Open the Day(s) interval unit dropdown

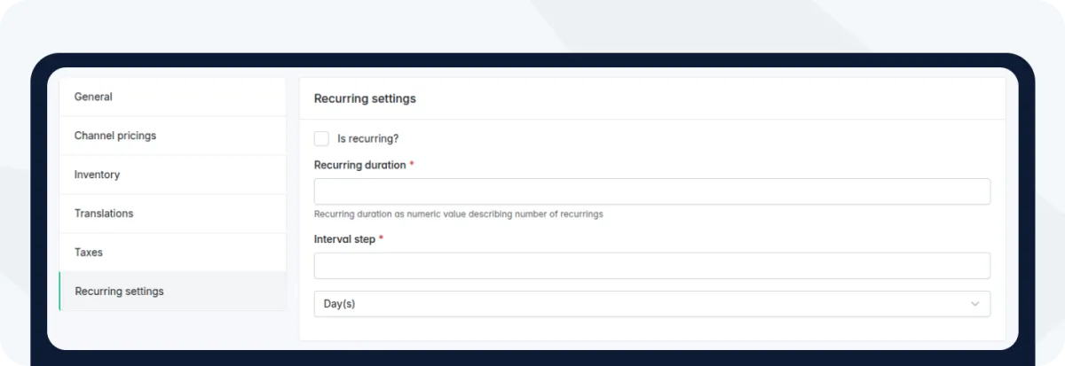point(651,304)
